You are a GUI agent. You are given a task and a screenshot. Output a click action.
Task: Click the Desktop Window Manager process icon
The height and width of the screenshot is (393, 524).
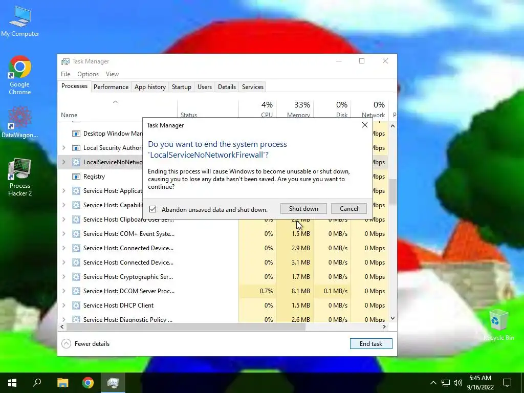pos(76,134)
